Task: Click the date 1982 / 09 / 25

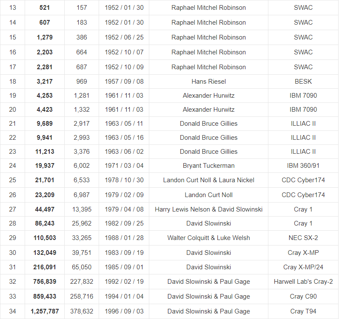Action: [124, 223]
